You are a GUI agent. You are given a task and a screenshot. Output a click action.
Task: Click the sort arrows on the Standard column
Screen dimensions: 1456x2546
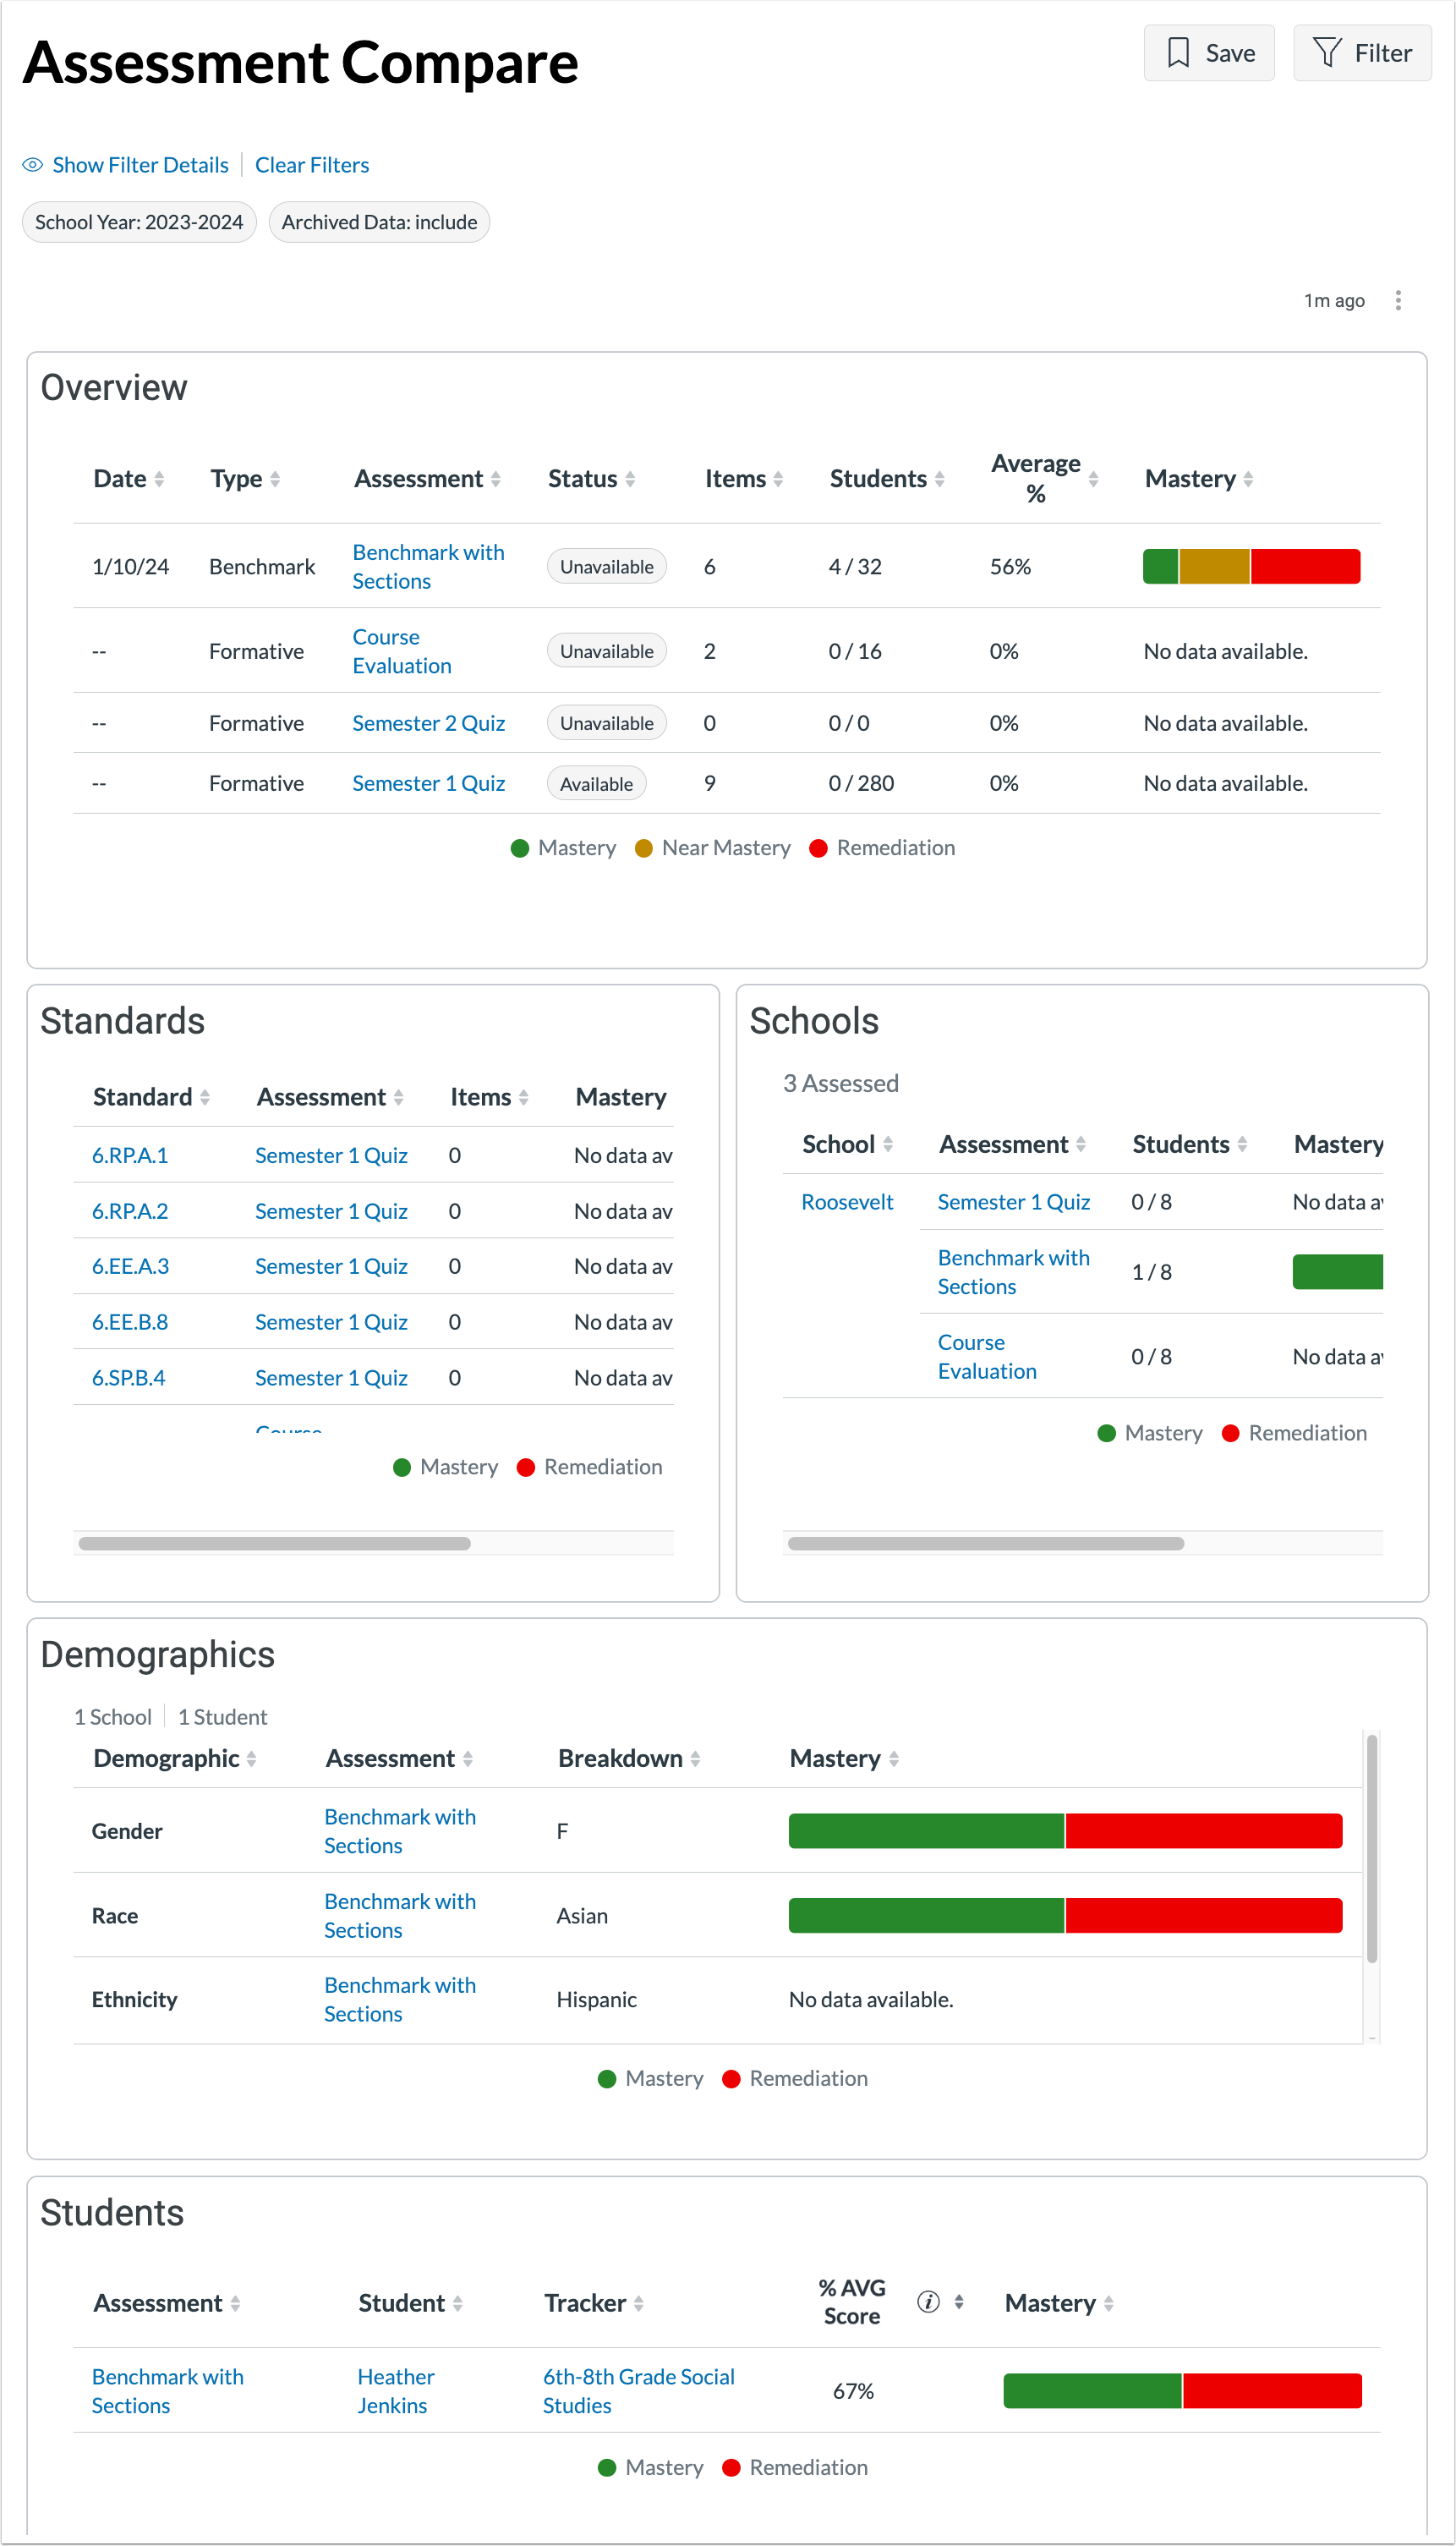tap(206, 1096)
